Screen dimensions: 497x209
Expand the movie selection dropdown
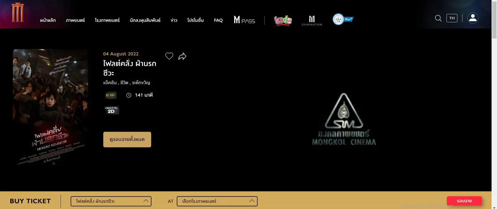point(111,201)
